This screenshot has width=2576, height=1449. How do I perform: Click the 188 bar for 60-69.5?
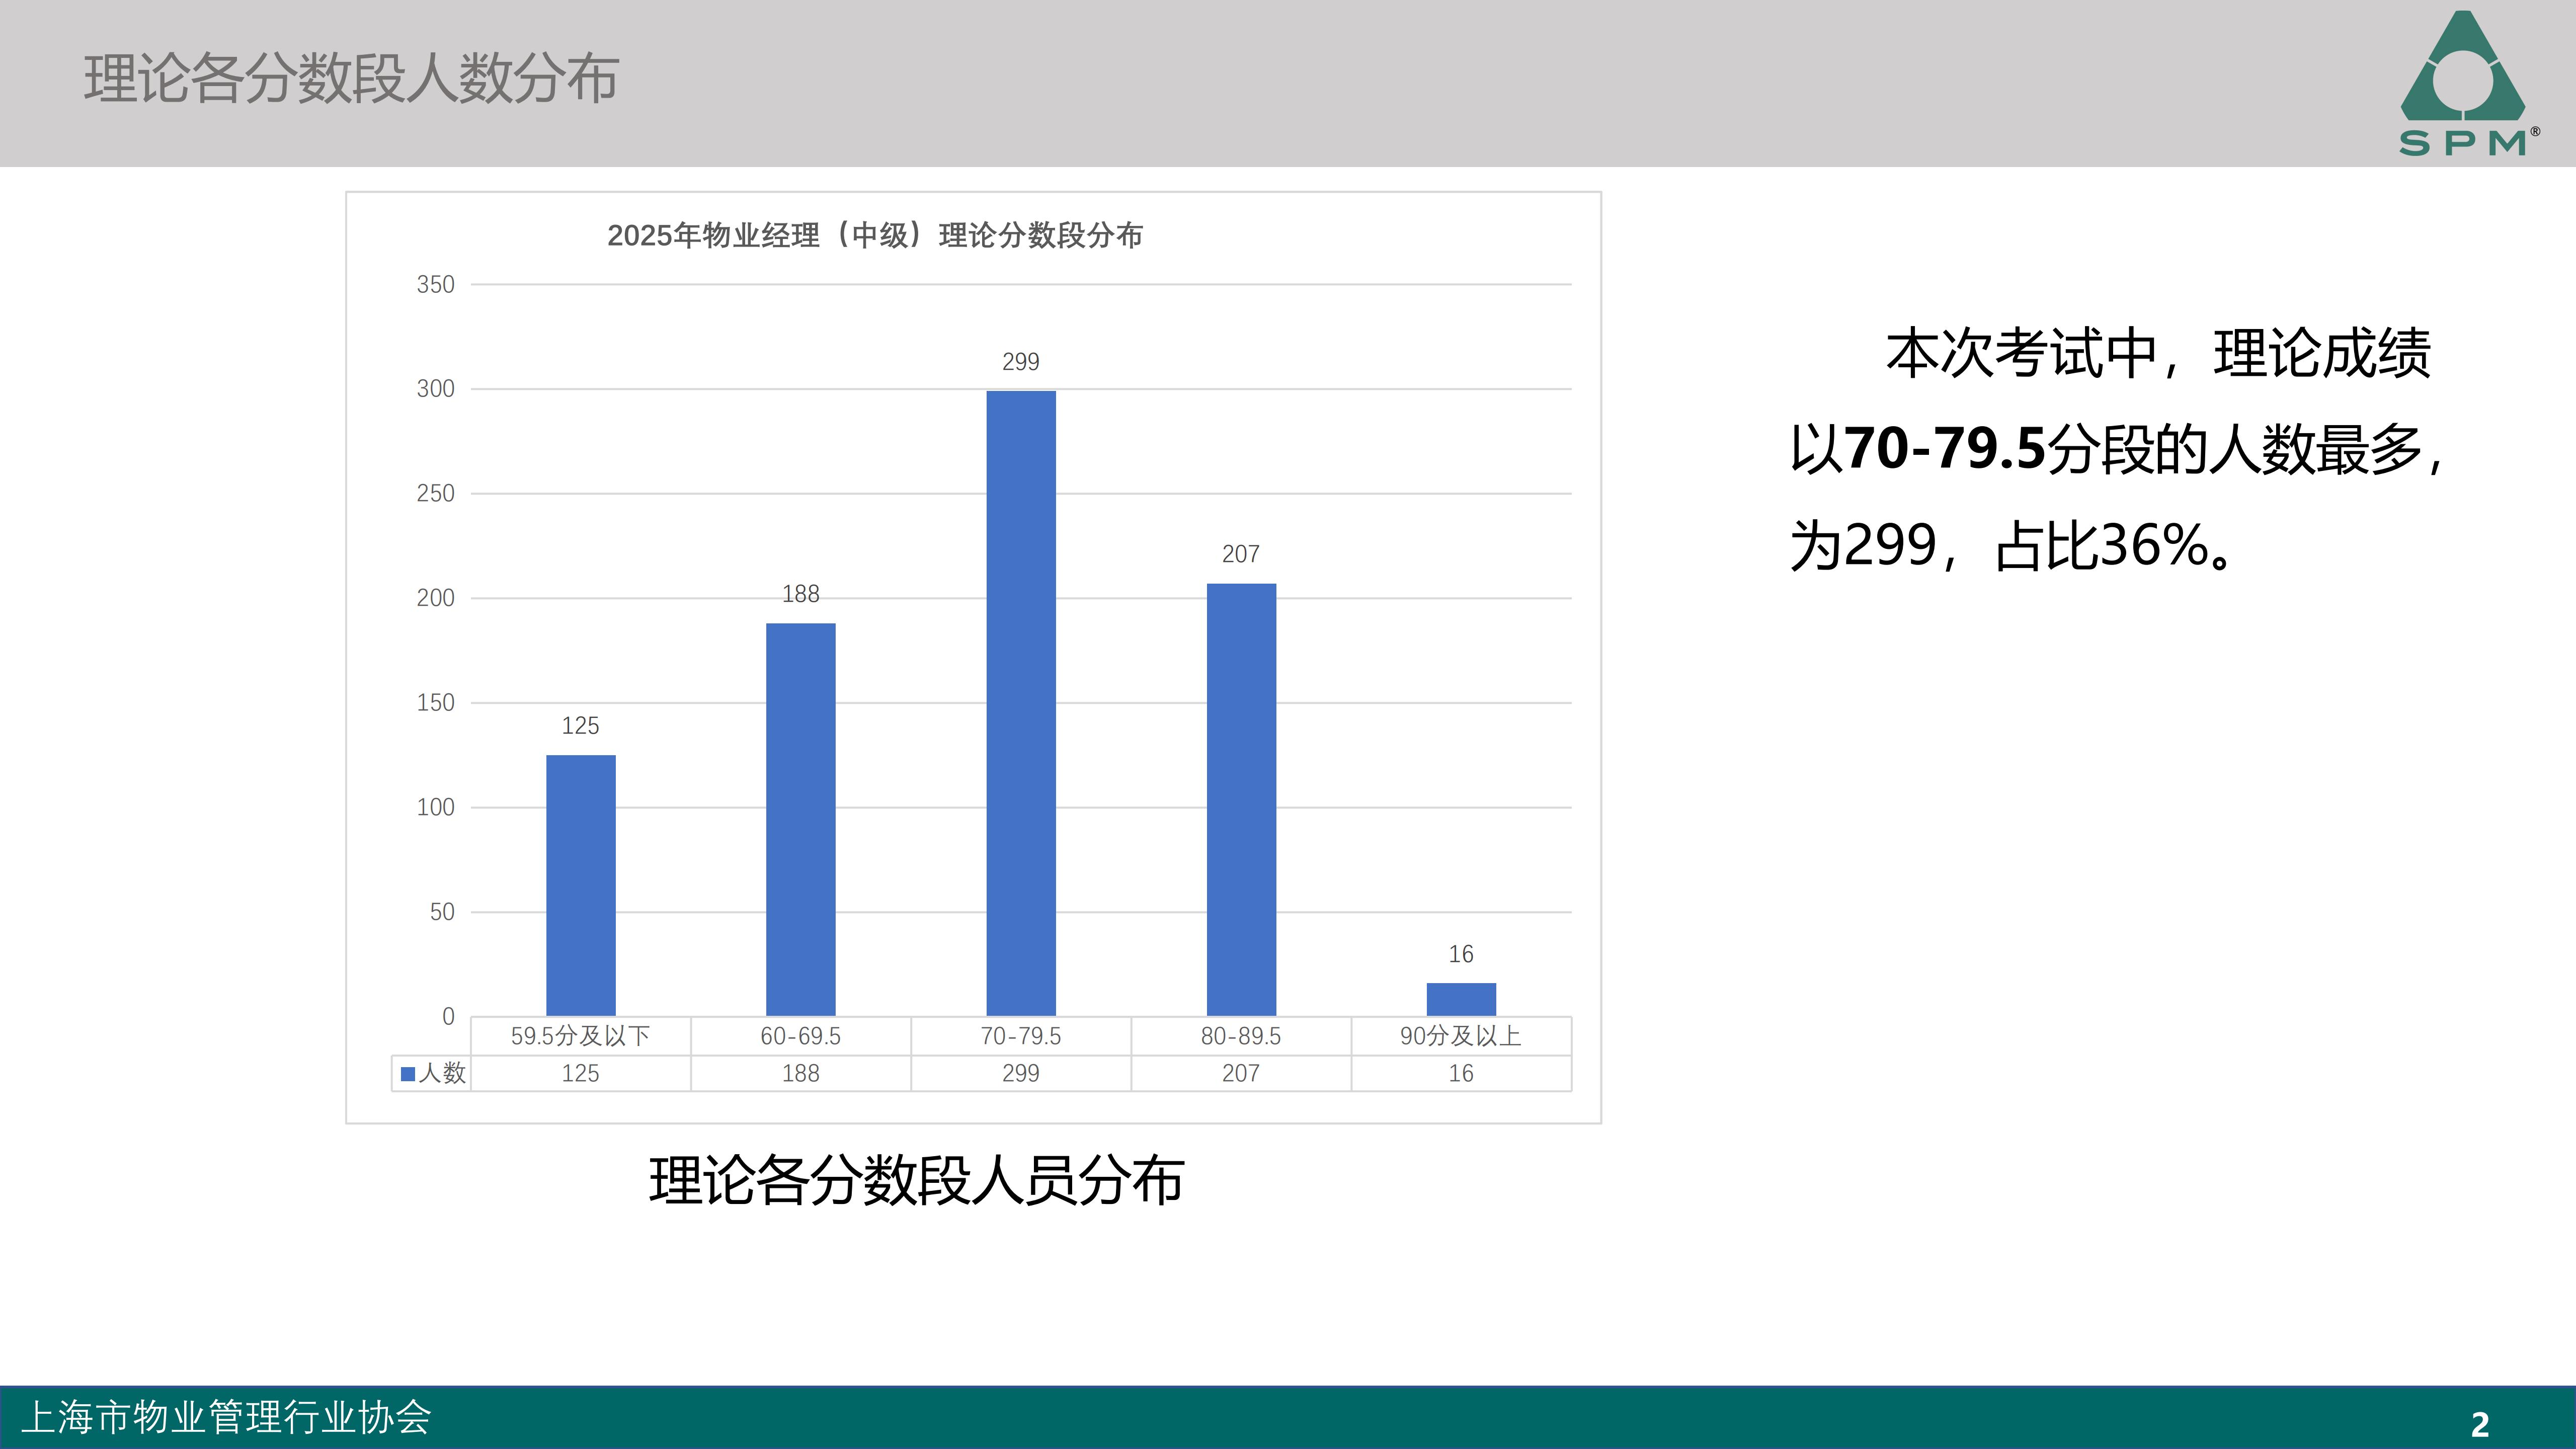[800, 819]
